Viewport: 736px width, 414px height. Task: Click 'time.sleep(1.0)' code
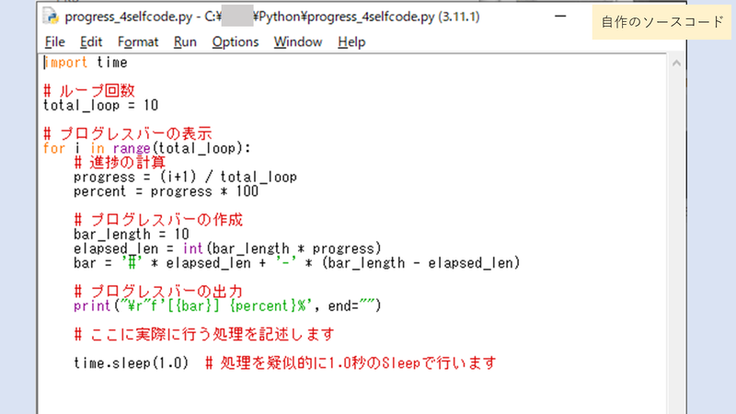131,363
